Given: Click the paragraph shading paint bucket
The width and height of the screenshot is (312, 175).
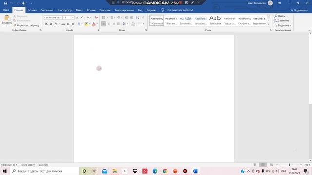Looking at the screenshot, I should click(133, 24).
